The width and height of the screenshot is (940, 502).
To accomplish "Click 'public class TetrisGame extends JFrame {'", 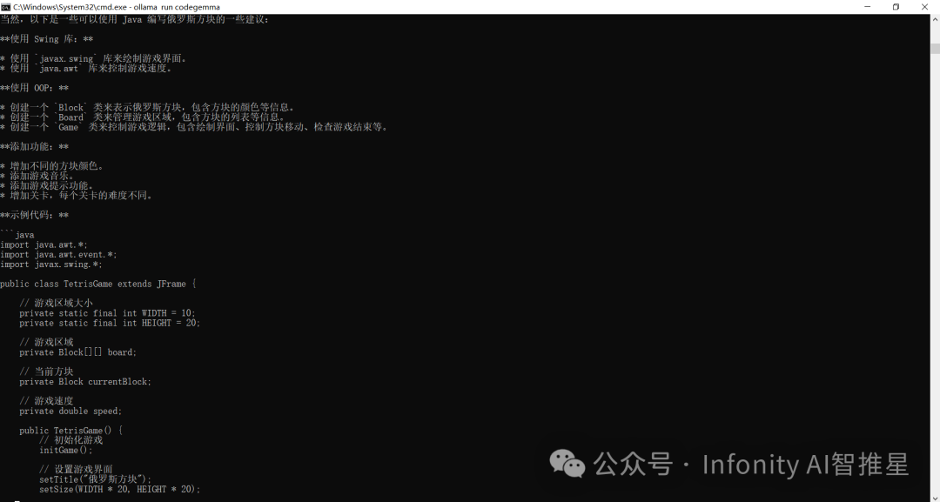I will click(x=98, y=284).
